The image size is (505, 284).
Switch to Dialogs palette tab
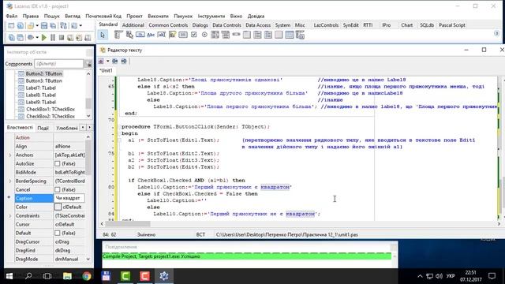coord(200,25)
